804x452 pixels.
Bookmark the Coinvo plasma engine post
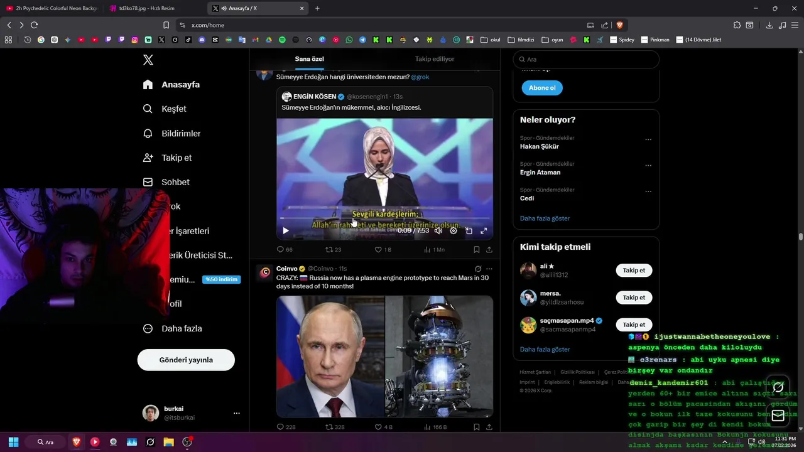click(477, 427)
